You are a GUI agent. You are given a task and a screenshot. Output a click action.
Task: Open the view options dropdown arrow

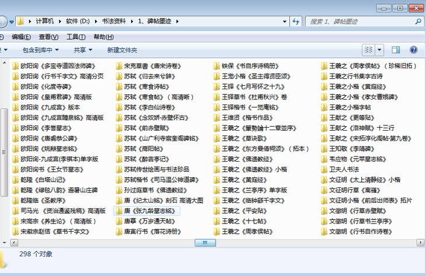[380, 50]
